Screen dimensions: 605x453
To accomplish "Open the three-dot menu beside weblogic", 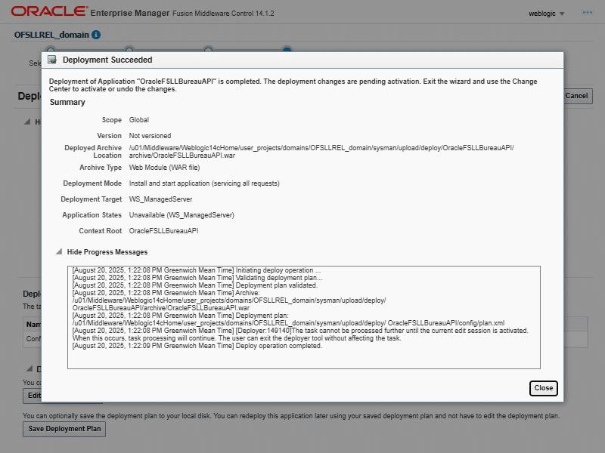I will click(x=587, y=13).
